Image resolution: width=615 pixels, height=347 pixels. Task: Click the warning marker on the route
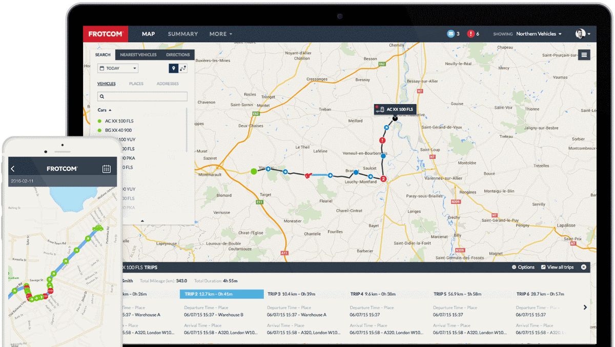click(x=382, y=139)
